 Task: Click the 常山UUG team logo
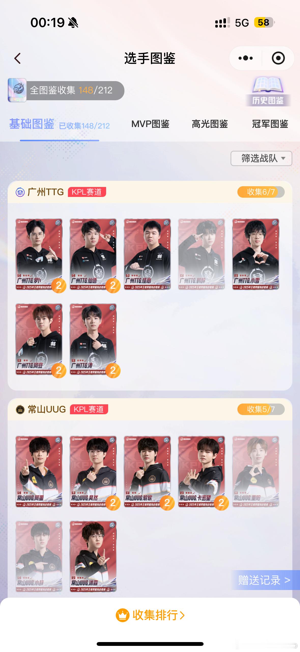click(x=20, y=409)
